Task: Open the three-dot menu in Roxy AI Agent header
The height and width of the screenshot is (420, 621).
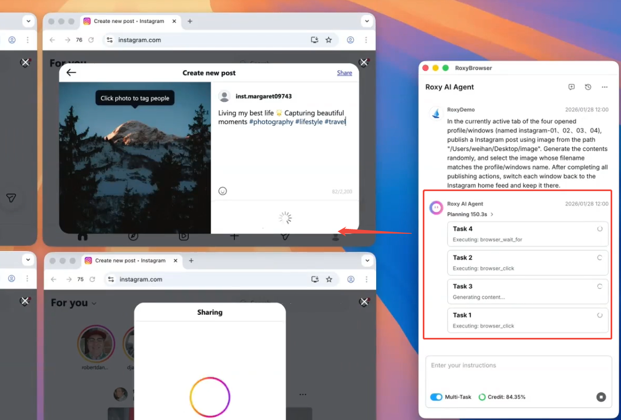Action: click(x=605, y=87)
